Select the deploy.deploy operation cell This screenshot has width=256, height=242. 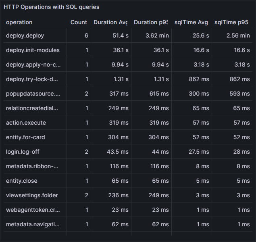(25, 35)
